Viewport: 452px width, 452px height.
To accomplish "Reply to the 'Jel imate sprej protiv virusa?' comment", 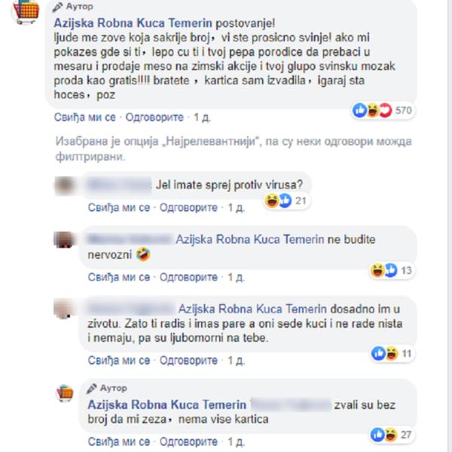I will [x=188, y=208].
